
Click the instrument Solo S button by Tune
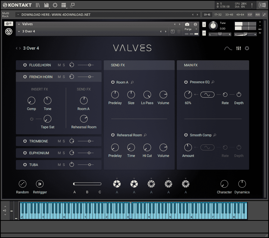pos(204,24)
